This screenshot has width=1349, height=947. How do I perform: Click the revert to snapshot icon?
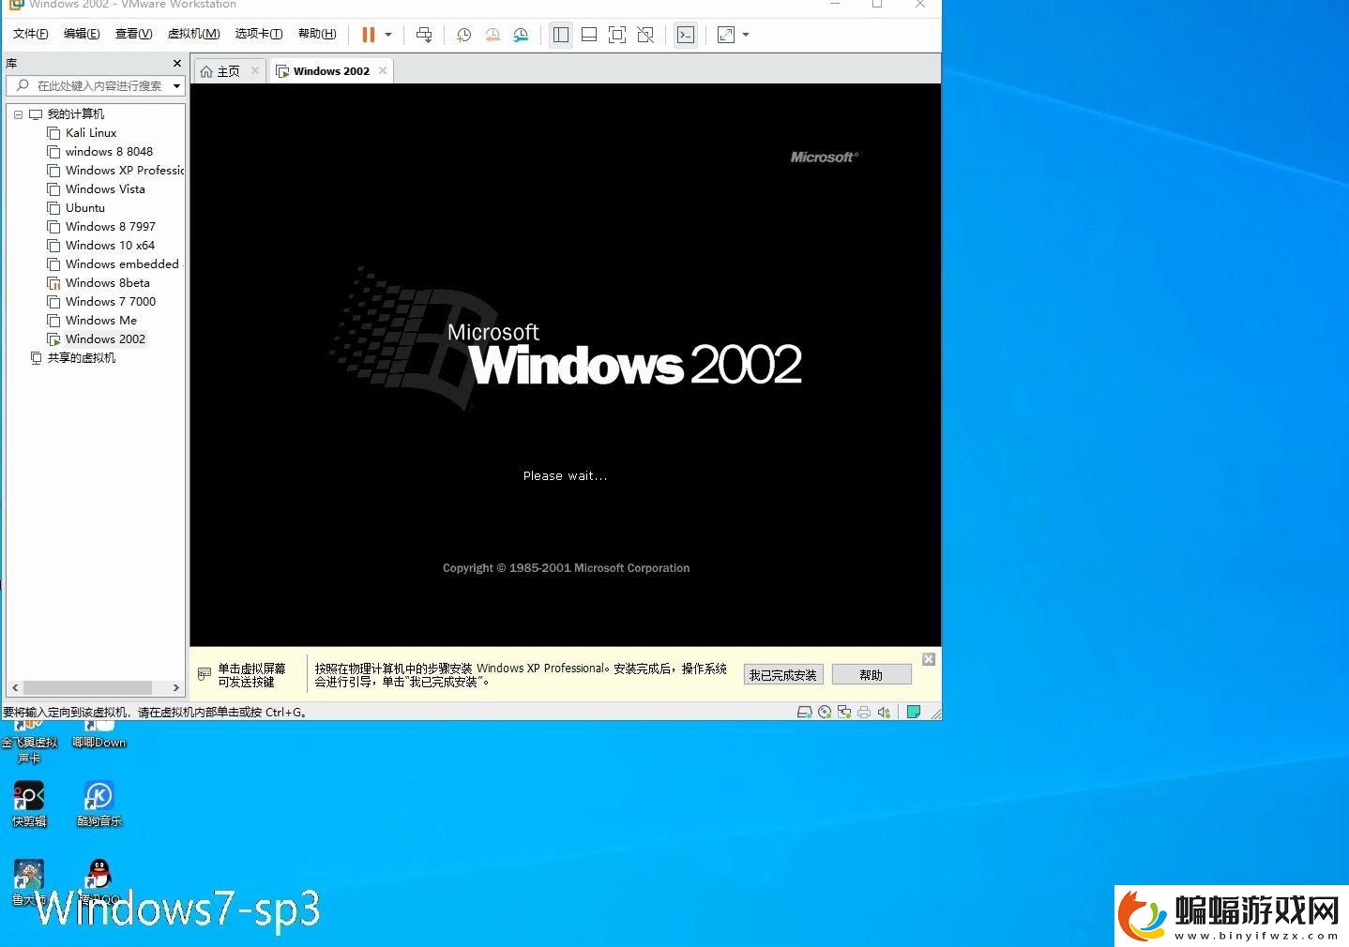coord(492,35)
